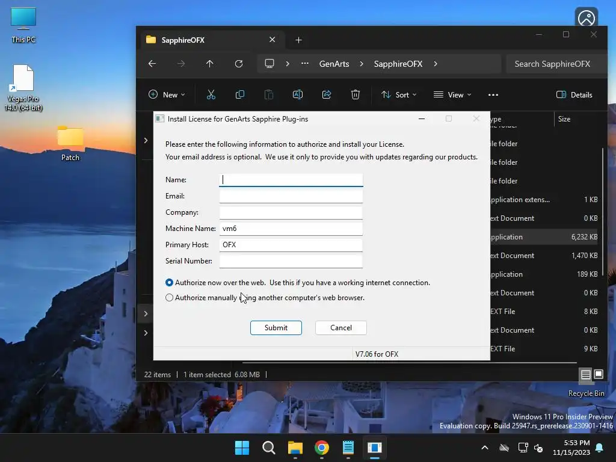This screenshot has height=462, width=616.
Task: Click the monitor icon in address bar
Action: pyautogui.click(x=269, y=64)
